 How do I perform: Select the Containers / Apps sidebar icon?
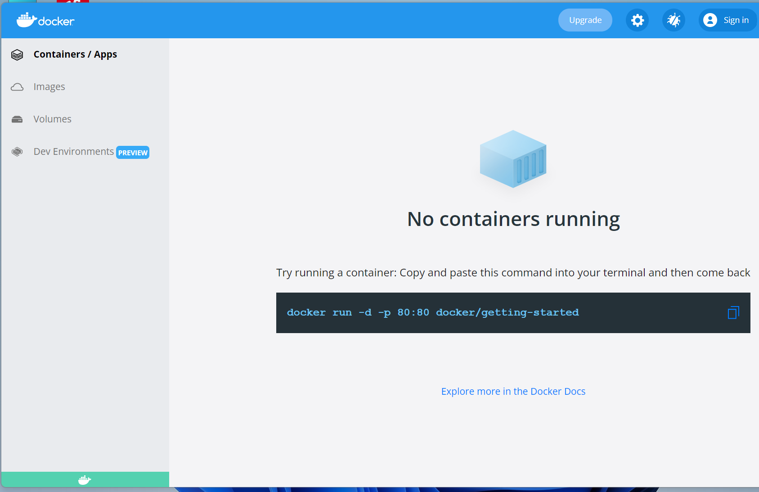(x=17, y=54)
